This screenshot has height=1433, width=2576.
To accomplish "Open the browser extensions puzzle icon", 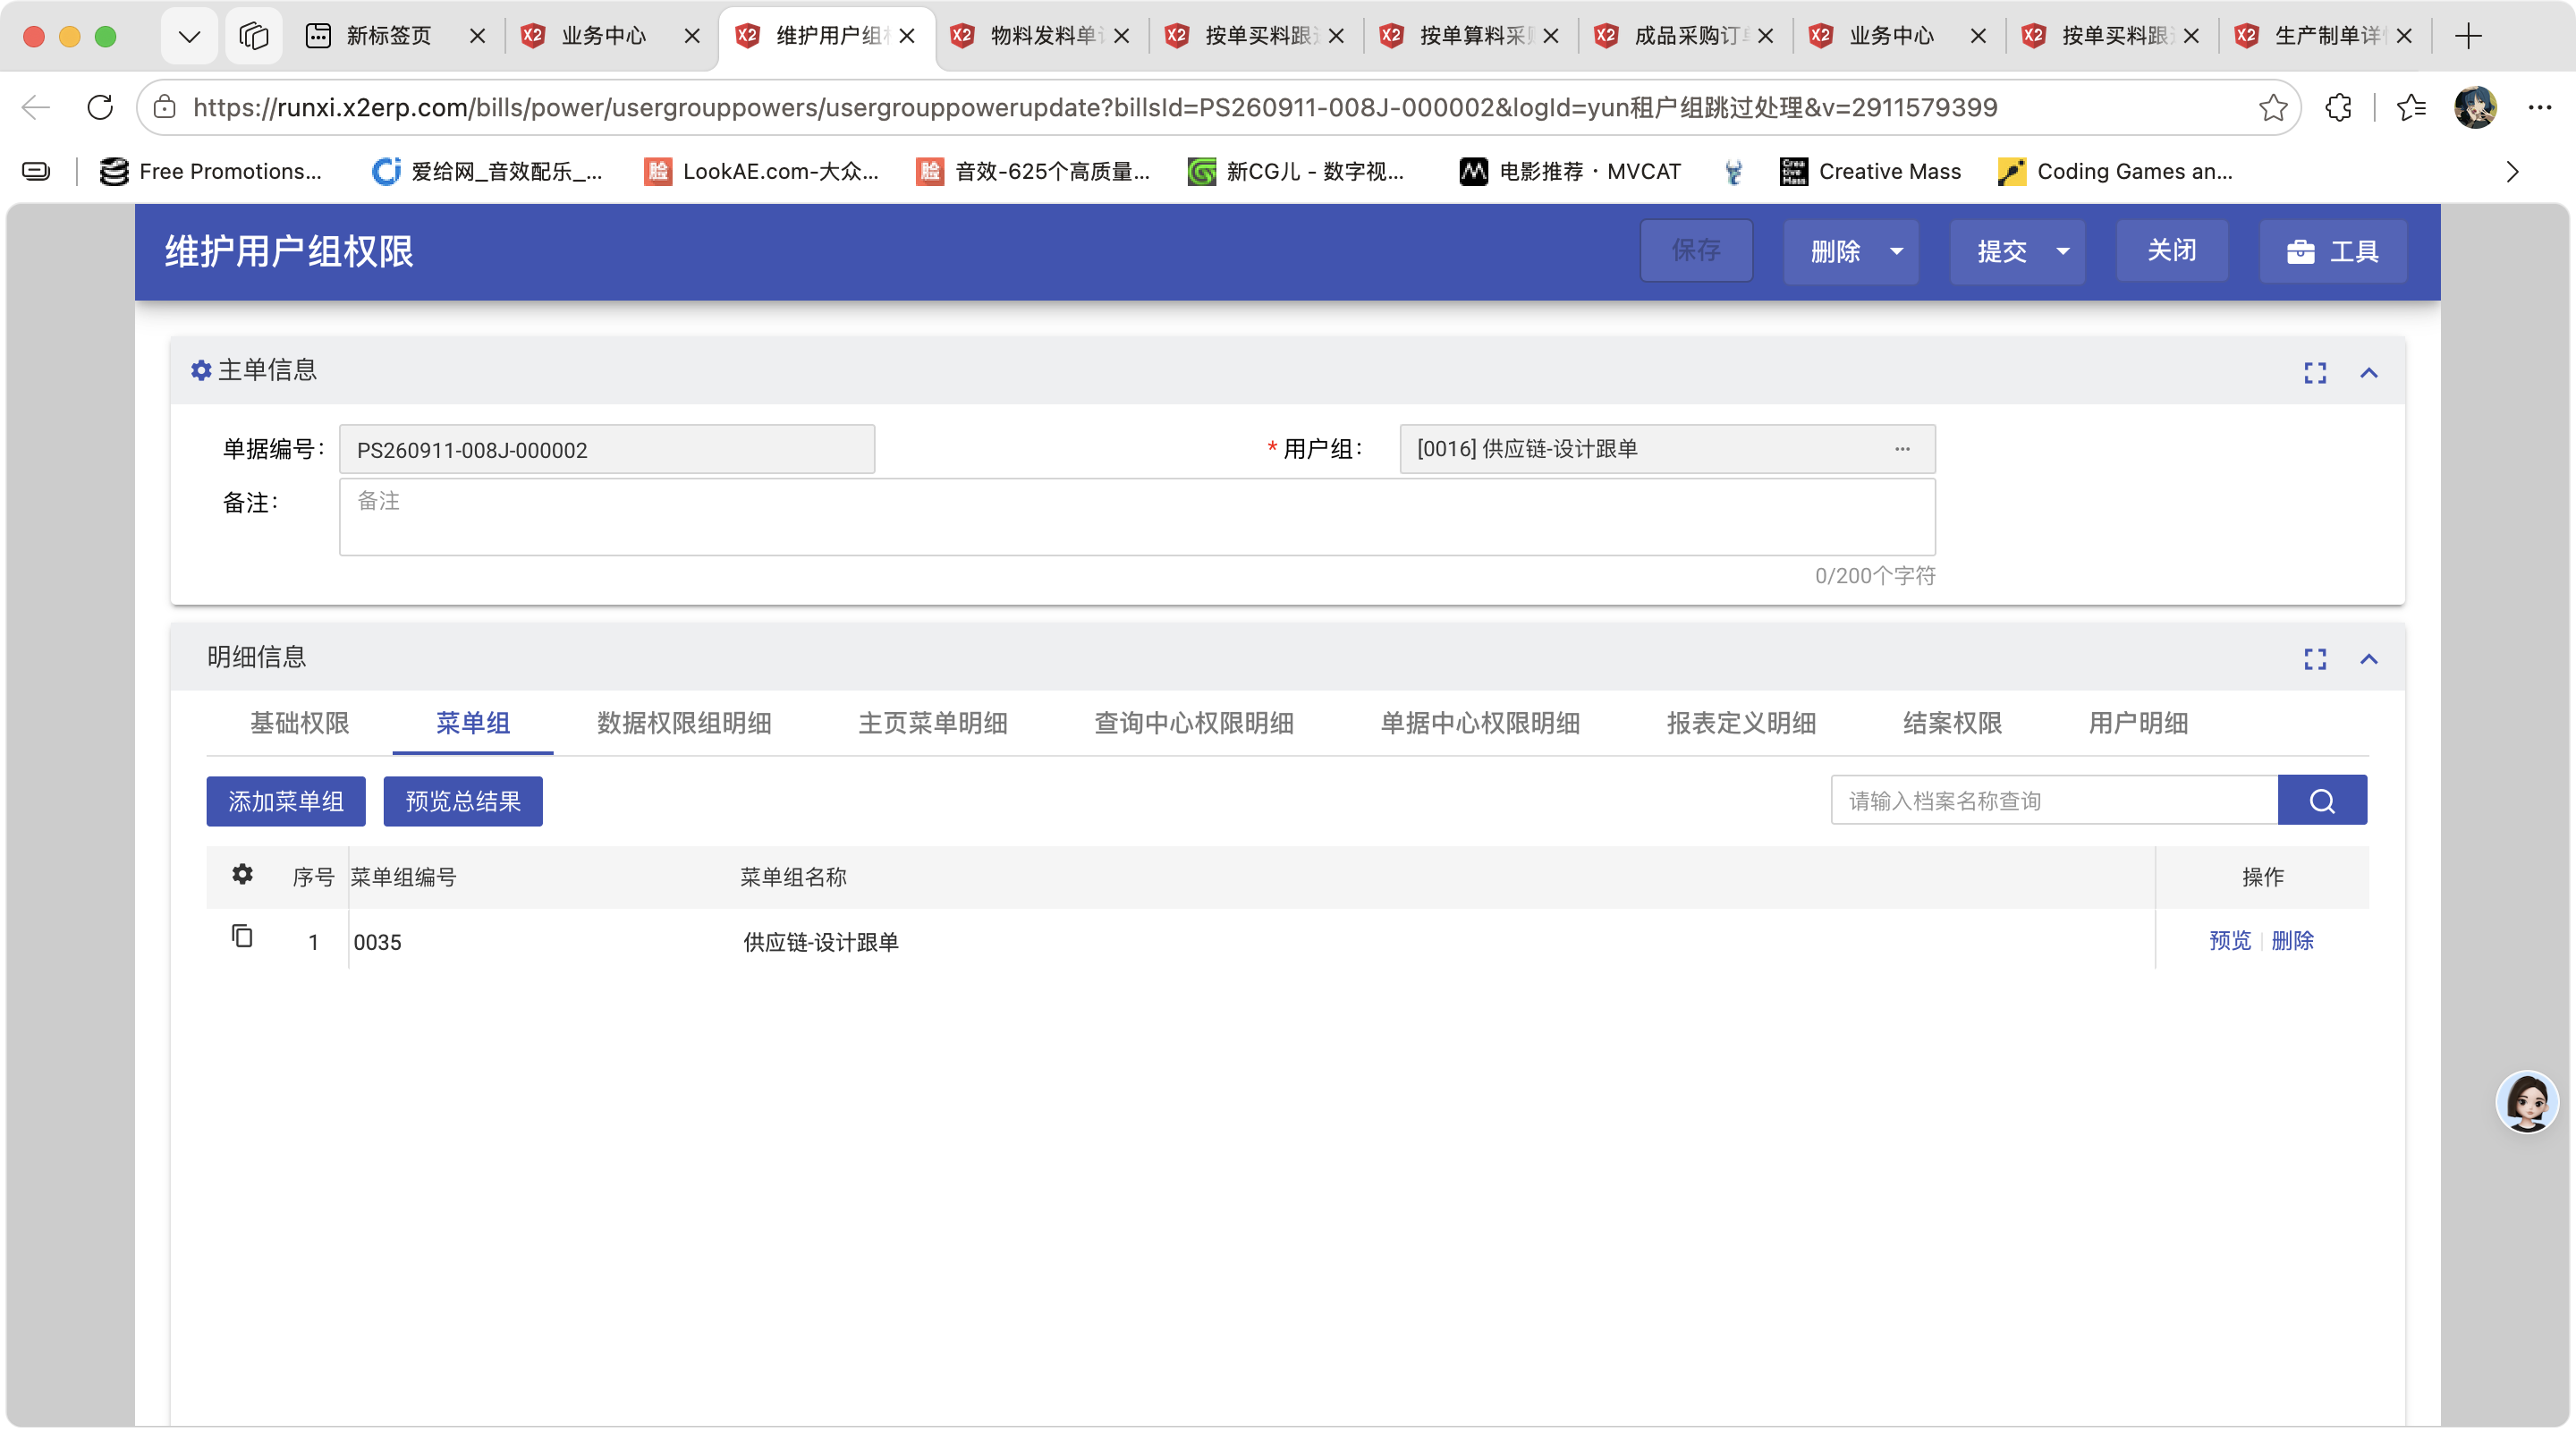I will (2338, 107).
